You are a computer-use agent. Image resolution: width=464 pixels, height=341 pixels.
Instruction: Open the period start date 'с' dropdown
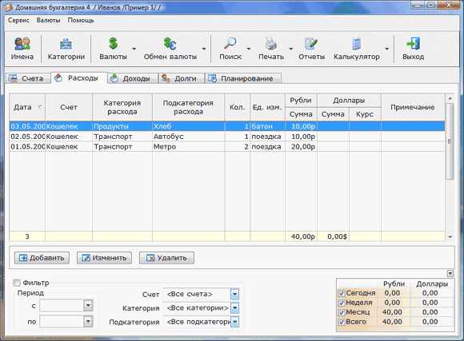tap(88, 305)
